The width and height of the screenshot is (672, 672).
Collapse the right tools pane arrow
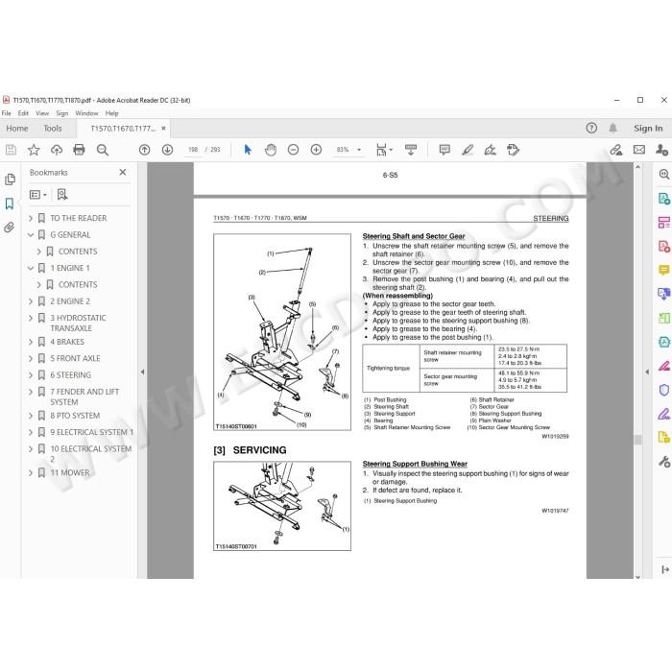[647, 372]
